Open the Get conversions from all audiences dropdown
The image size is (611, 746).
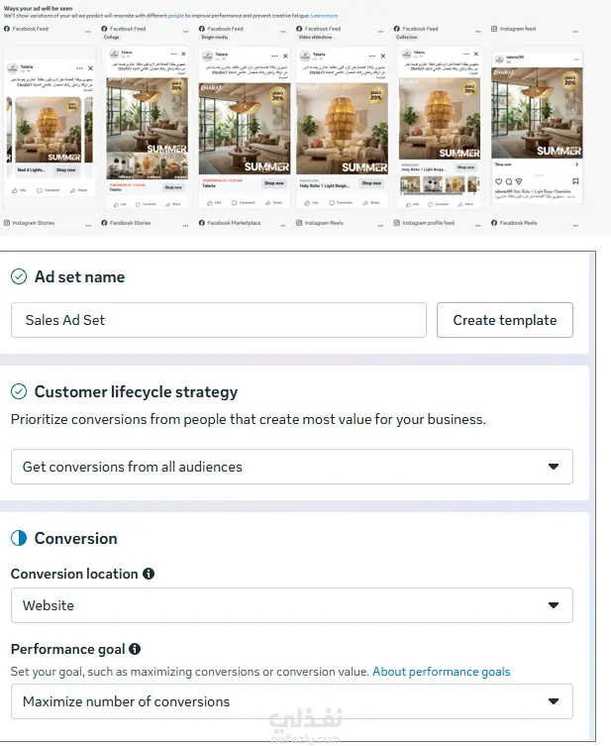coord(292,467)
